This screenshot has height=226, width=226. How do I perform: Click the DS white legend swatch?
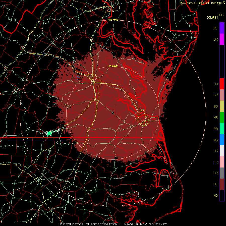222,151
